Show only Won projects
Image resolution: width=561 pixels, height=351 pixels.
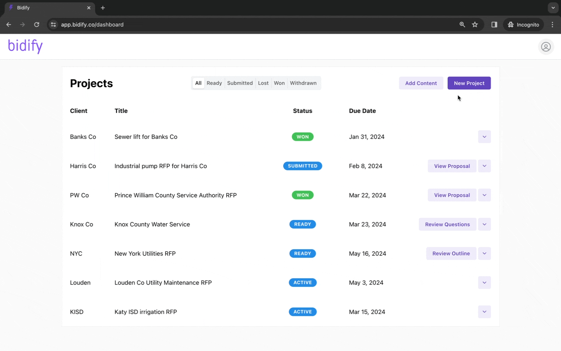pos(279,83)
